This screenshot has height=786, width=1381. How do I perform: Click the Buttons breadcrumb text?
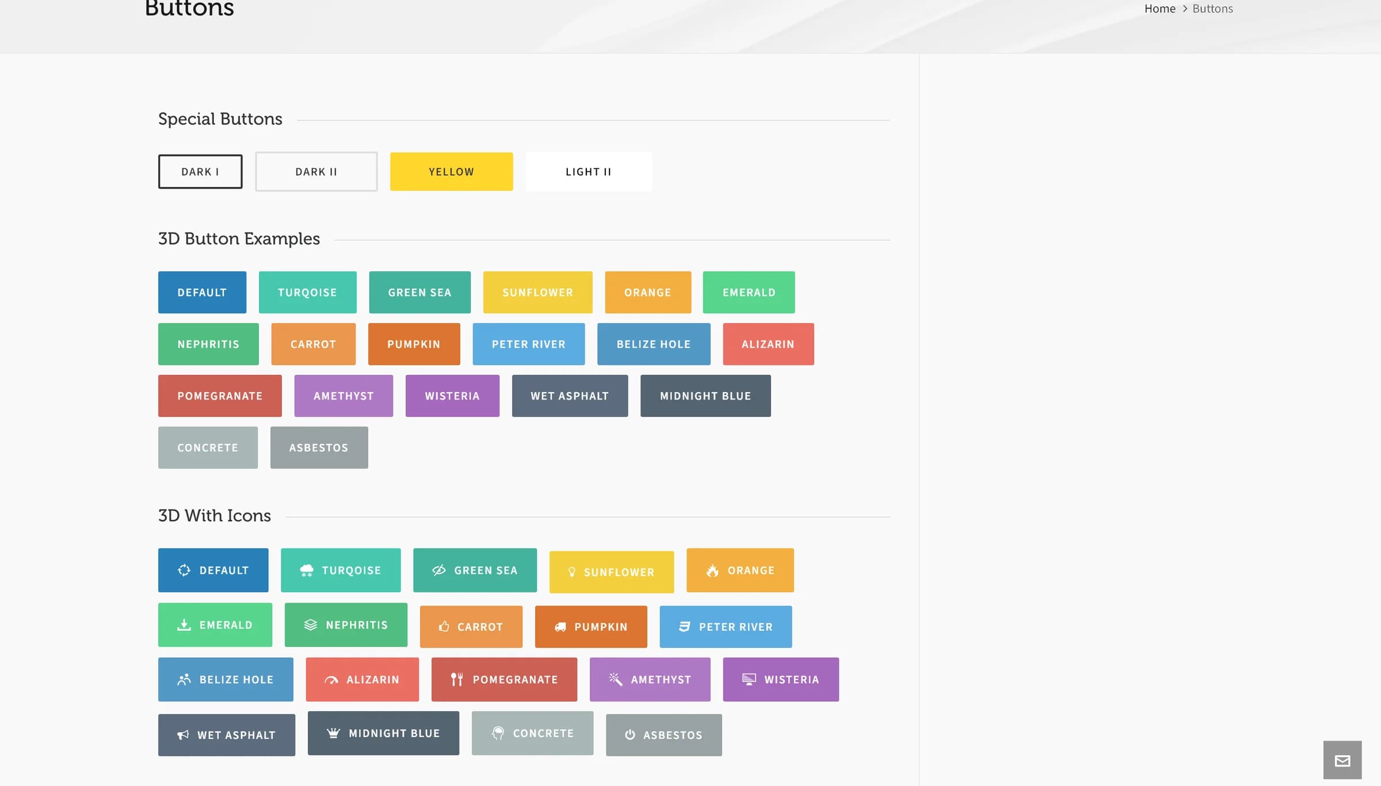[1212, 9]
